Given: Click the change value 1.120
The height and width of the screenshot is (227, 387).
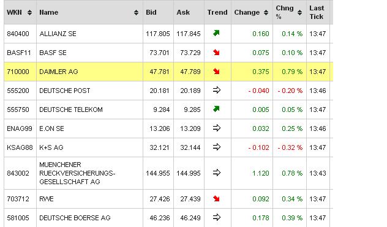Looking at the screenshot, I should point(261,173).
